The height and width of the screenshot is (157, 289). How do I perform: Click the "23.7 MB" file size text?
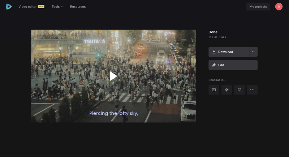[213, 38]
